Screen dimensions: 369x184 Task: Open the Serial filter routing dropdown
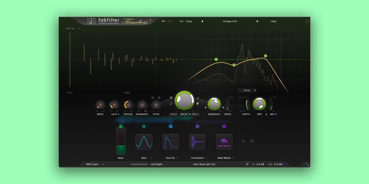(x=247, y=90)
